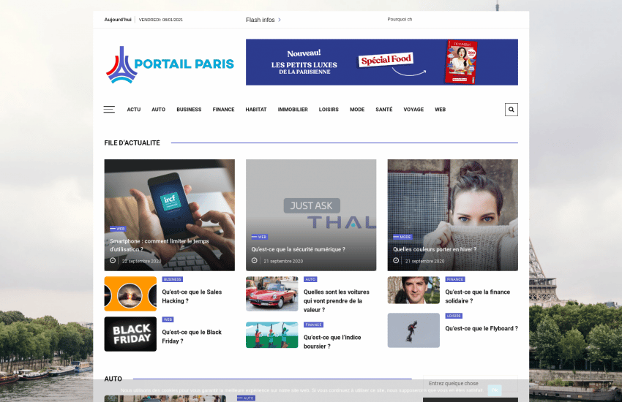622x402 pixels.
Task: Click the red convertible car thumbnail
Action: 271,294
